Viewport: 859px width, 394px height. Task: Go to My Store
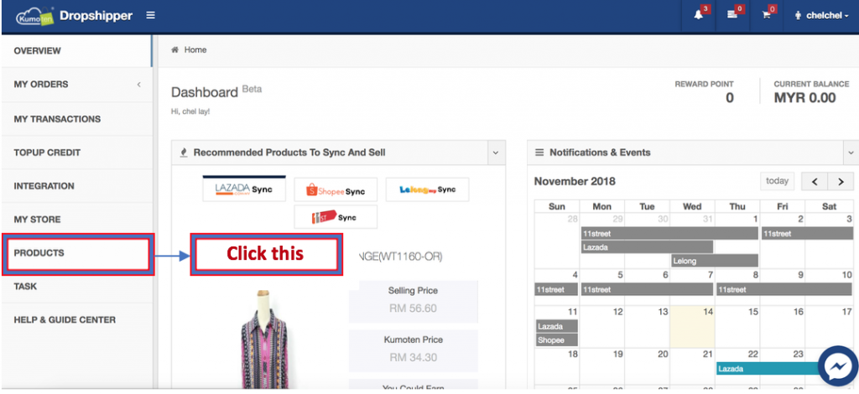pyautogui.click(x=76, y=220)
